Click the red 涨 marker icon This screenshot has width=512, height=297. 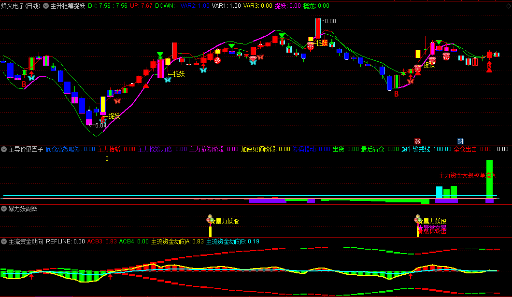417,141
